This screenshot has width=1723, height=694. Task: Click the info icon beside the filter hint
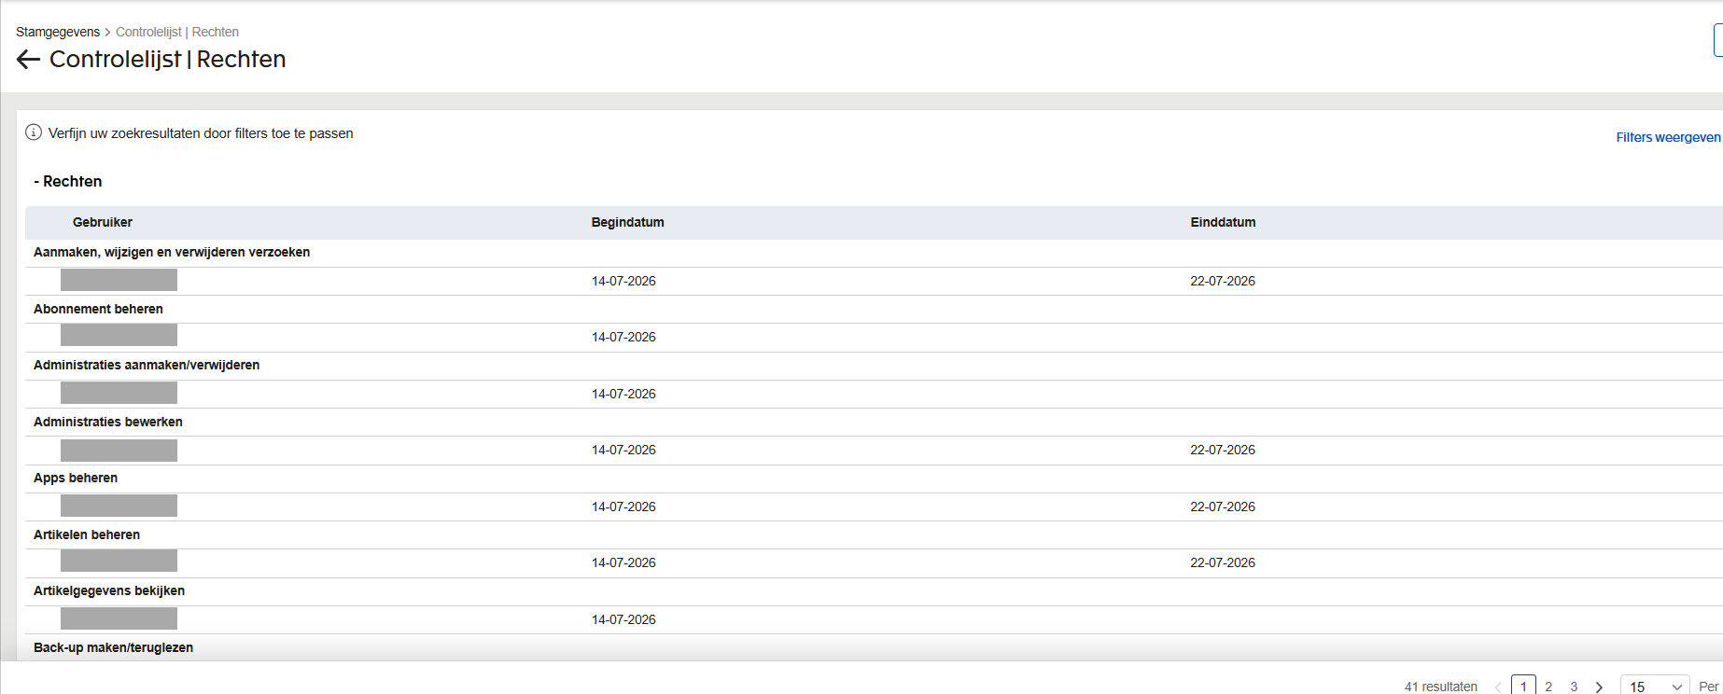pos(34,132)
